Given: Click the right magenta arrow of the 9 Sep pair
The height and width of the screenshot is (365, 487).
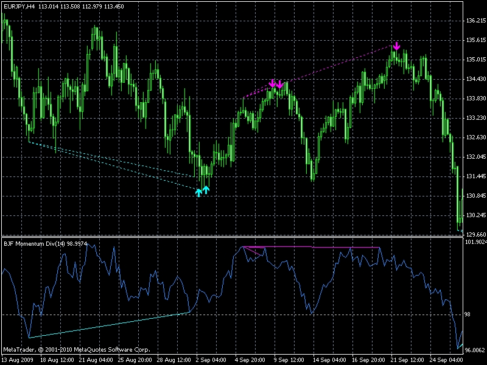Looking at the screenshot, I should point(280,85).
